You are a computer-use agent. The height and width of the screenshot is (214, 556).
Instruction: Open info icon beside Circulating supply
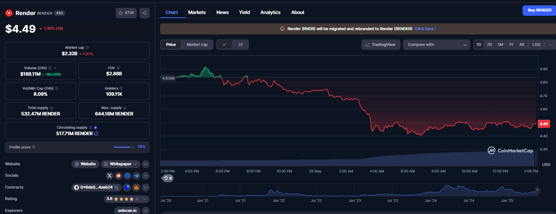coord(91,128)
